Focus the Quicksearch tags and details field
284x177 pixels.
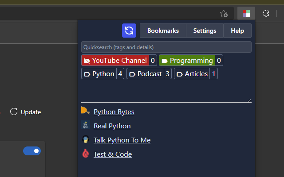click(166, 47)
